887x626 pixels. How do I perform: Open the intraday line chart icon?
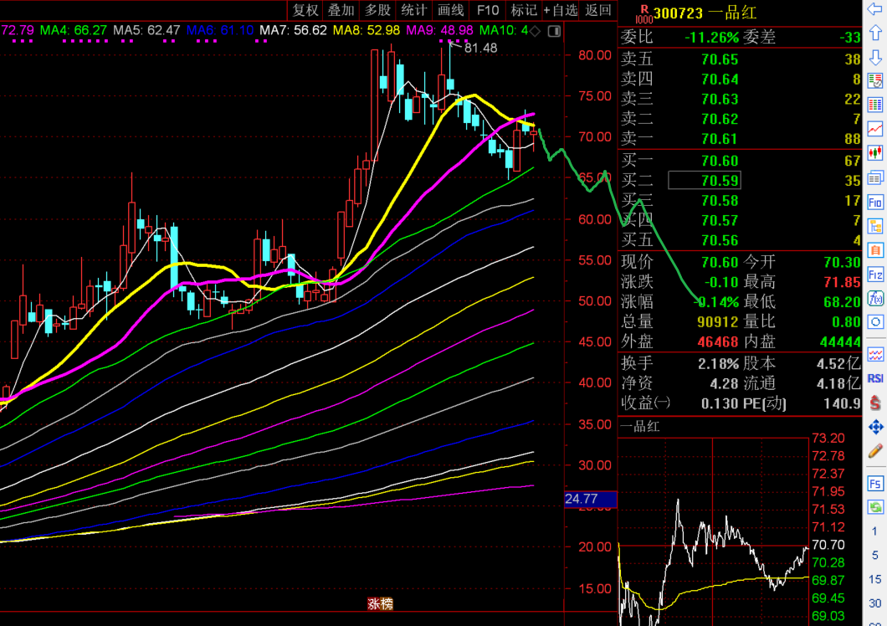coord(875,129)
